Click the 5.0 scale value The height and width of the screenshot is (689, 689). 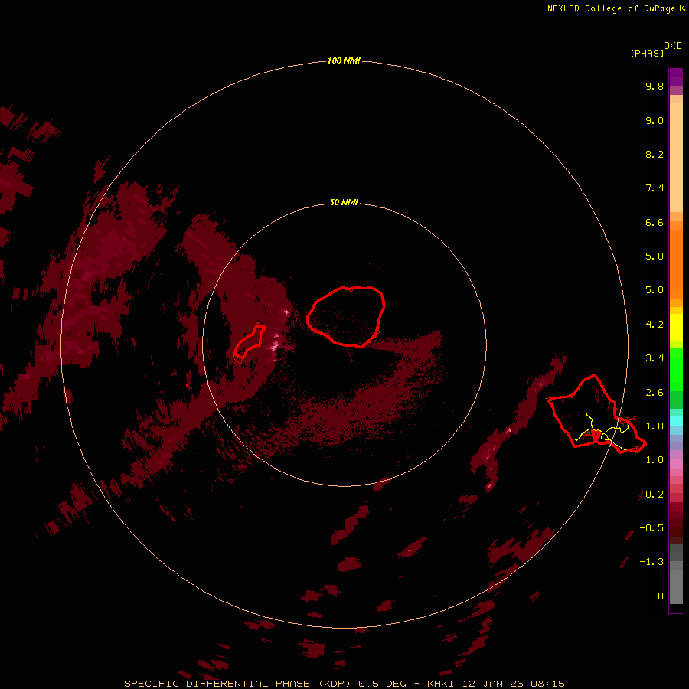point(655,290)
